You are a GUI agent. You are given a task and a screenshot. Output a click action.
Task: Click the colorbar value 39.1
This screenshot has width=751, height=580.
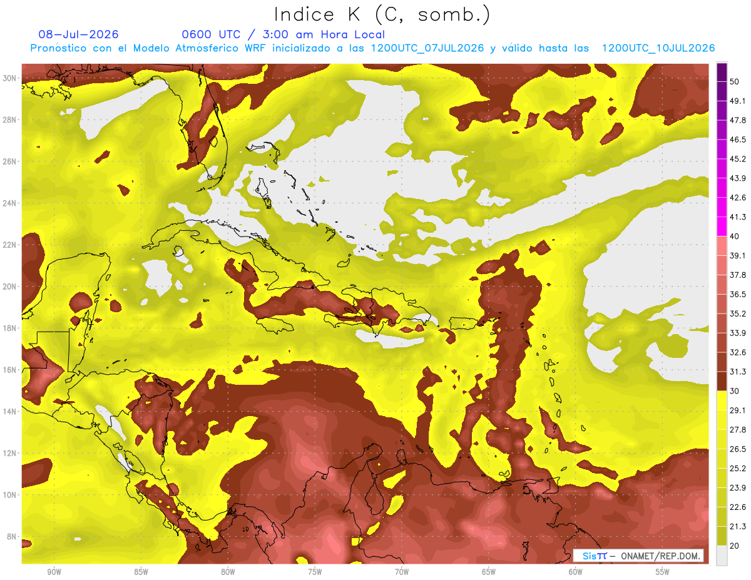coord(738,256)
